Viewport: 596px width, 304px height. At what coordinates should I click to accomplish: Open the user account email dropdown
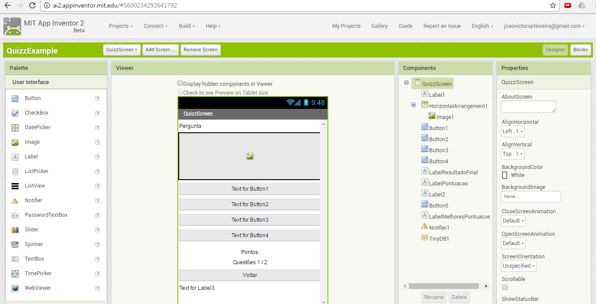544,26
